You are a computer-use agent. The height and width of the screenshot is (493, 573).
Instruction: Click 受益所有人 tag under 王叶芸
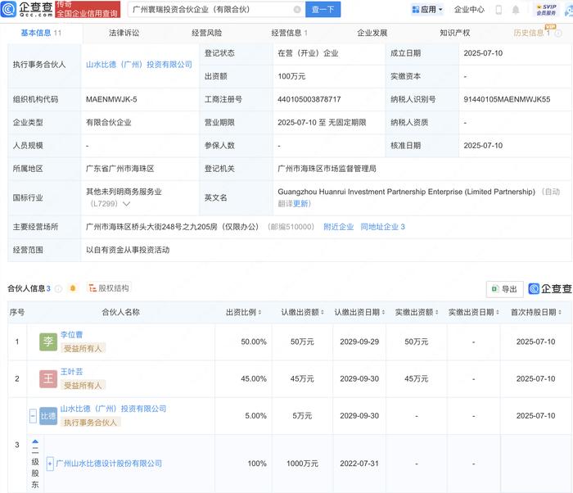point(83,386)
